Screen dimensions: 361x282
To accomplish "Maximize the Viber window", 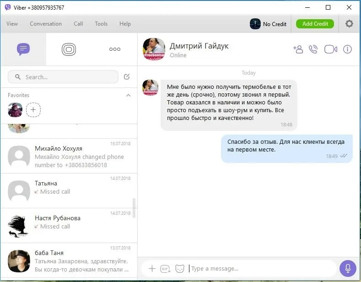I will click(328, 7).
